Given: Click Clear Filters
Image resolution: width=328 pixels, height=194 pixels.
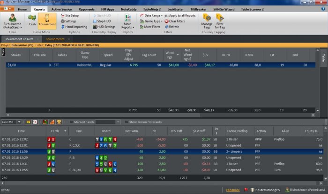Looking at the screenshot, I should (x=175, y=21).
